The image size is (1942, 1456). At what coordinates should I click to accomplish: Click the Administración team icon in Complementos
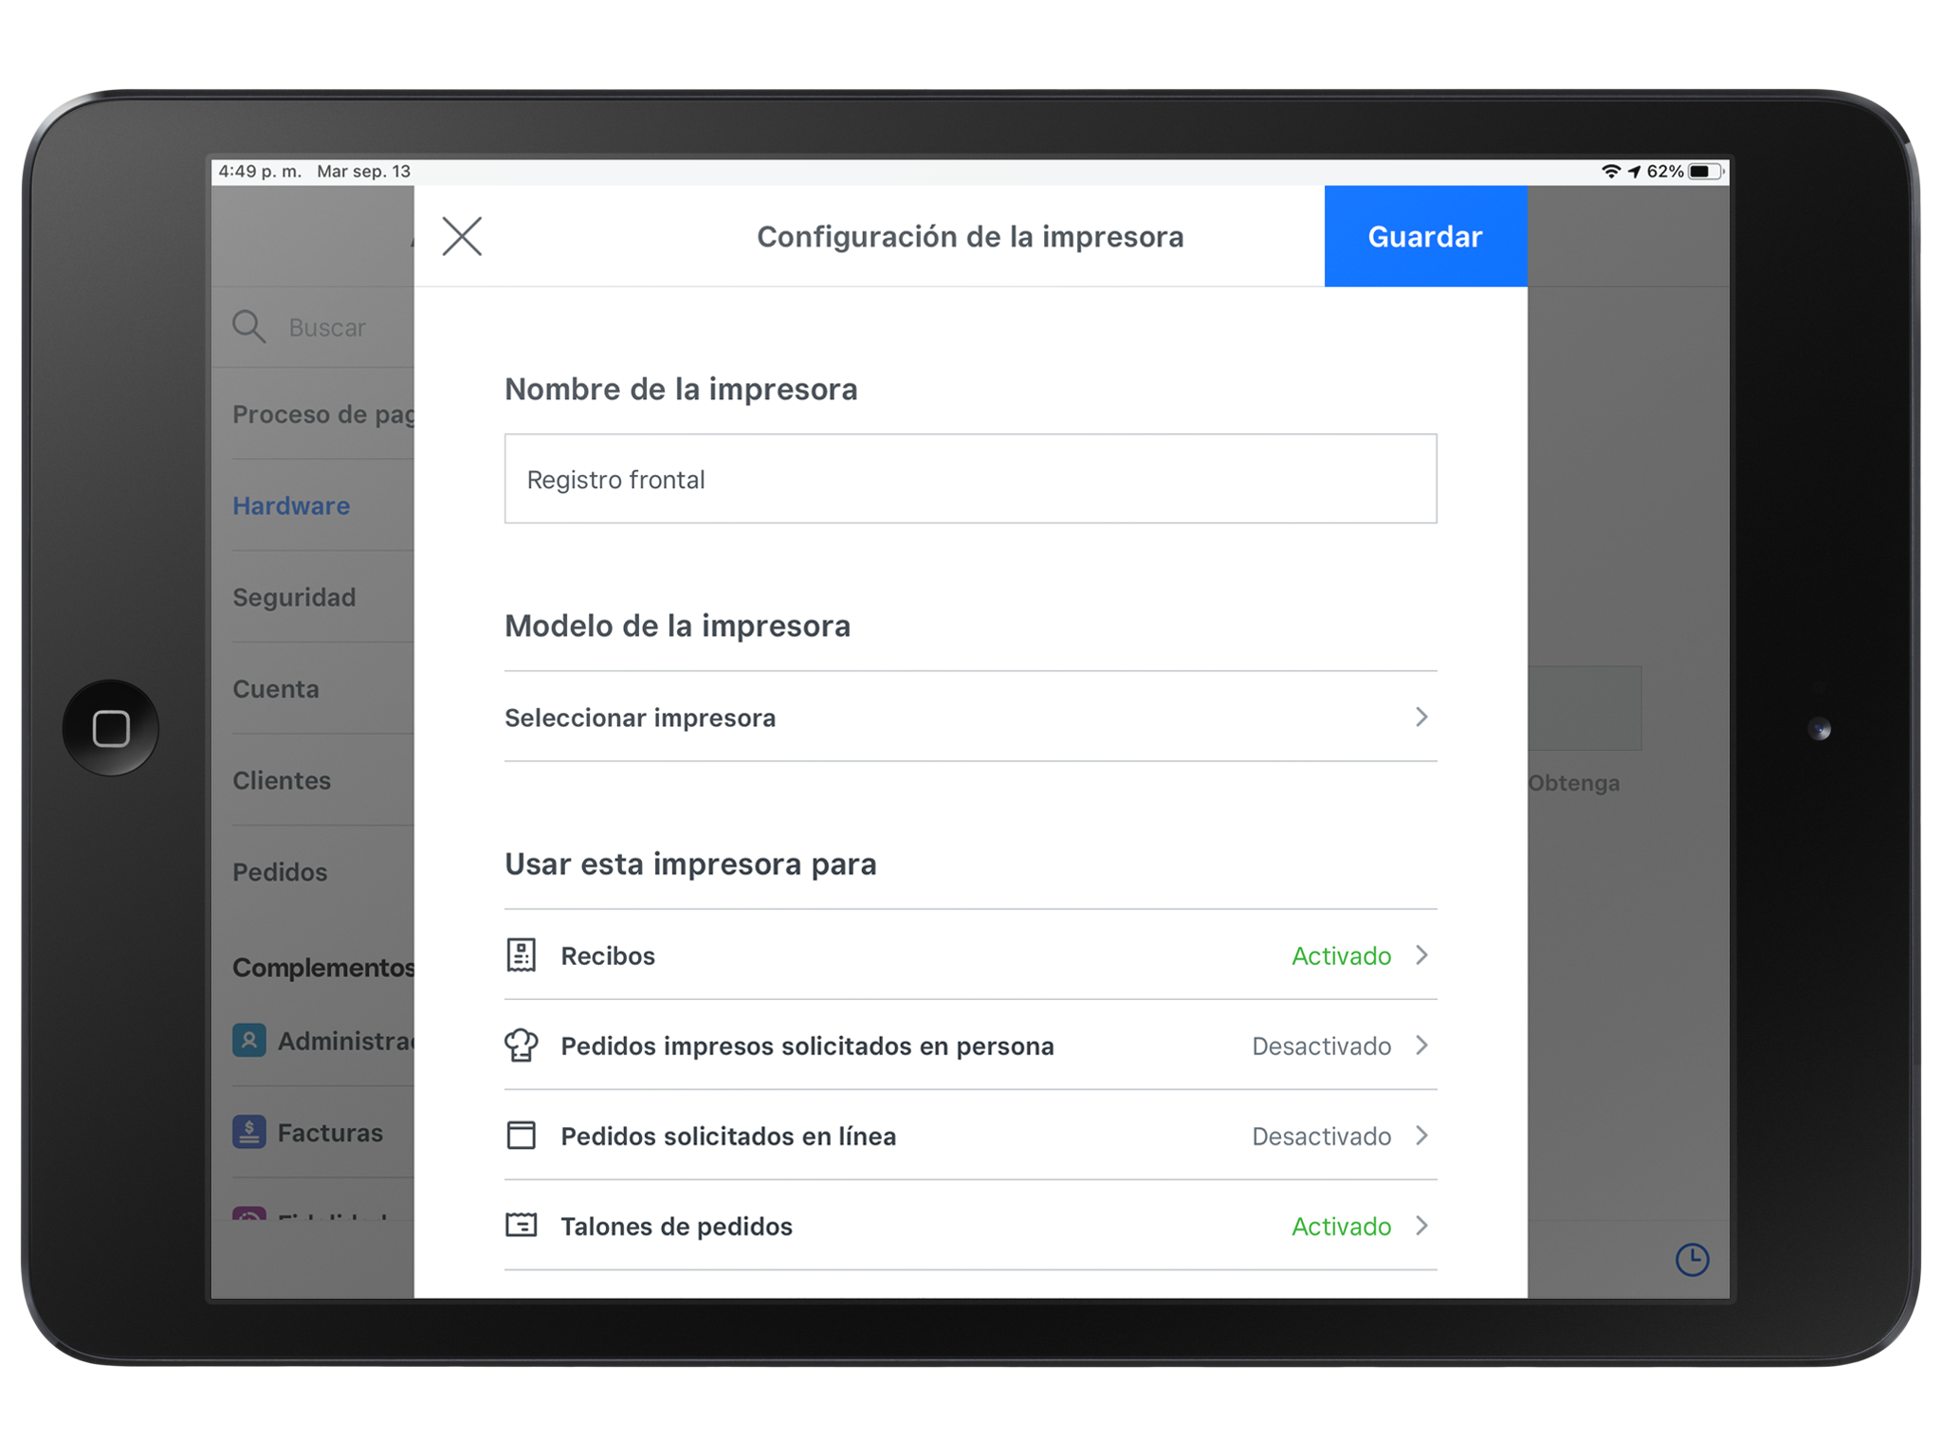[x=249, y=1041]
